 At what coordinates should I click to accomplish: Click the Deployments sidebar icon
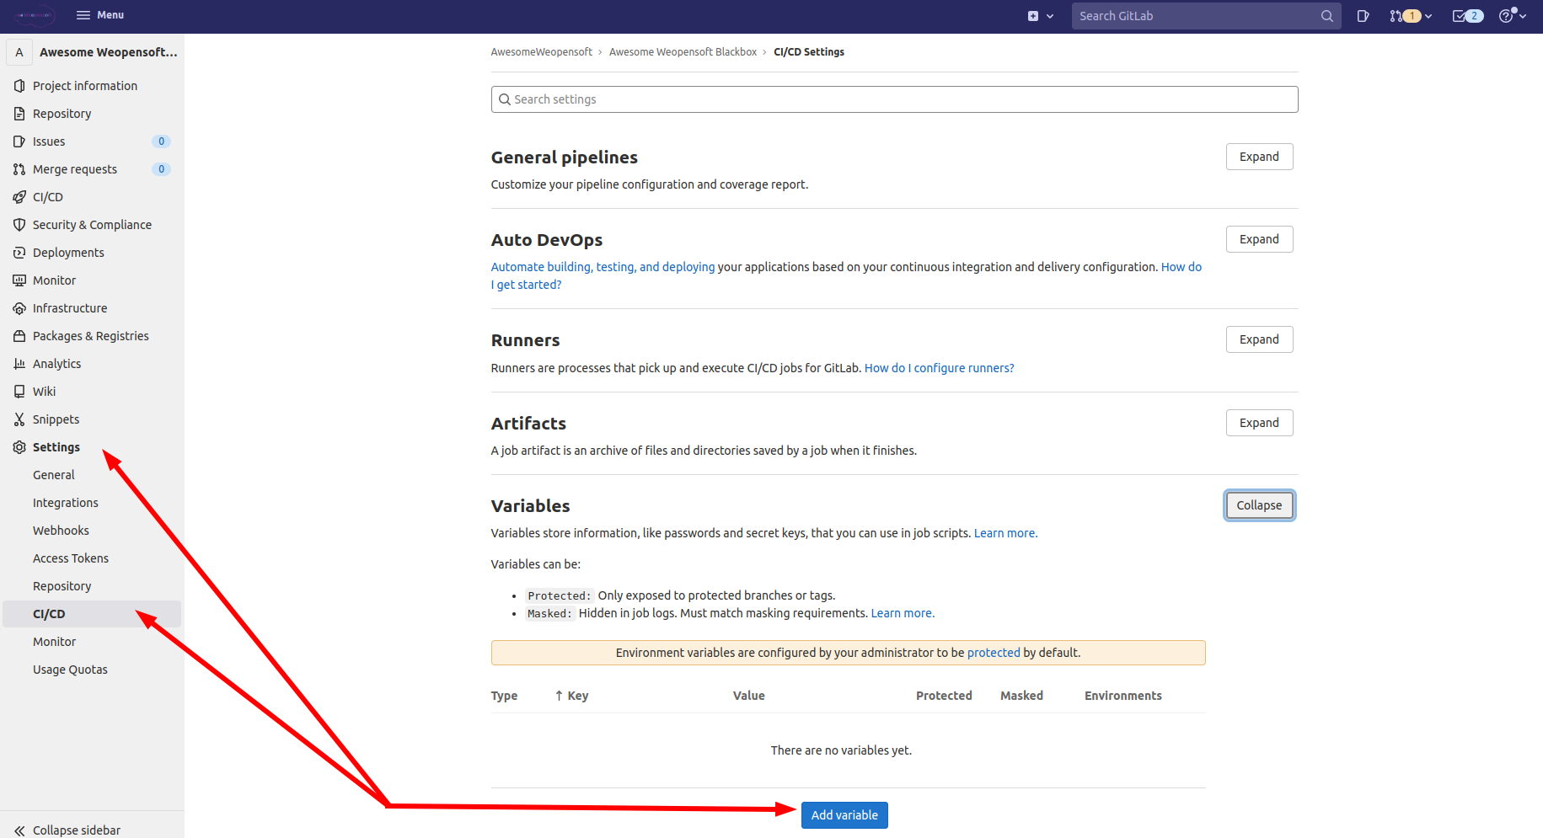[19, 253]
